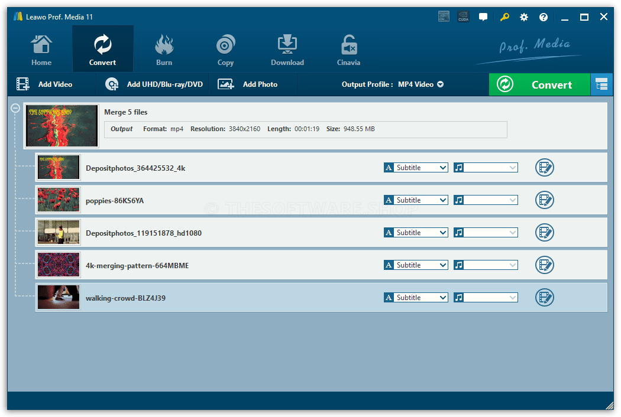Select file name 4k-merging-pattern-664MBME
This screenshot has width=621, height=417.
pos(137,265)
